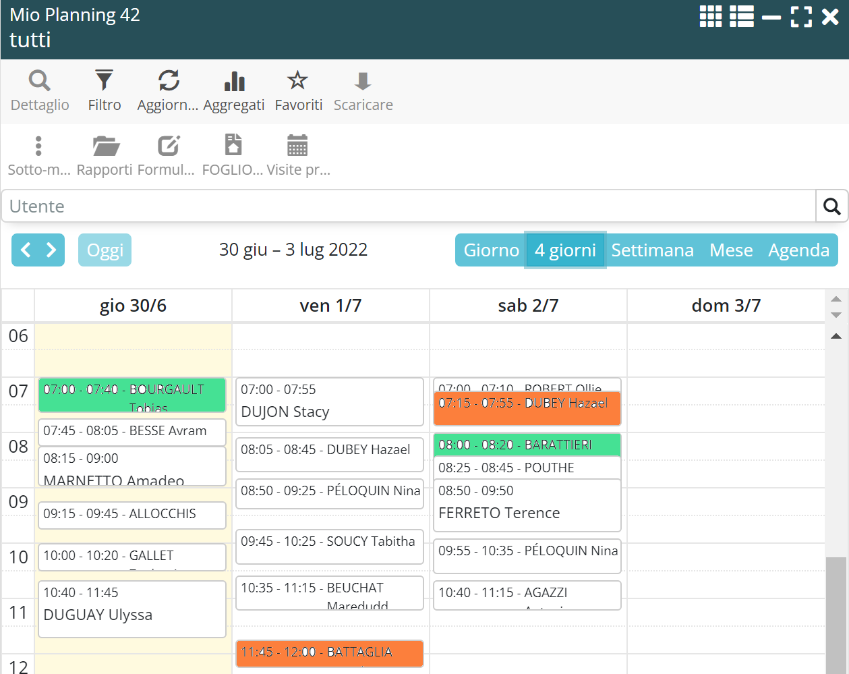Viewport: 849px width, 674px height.
Task: Switch to list view in title bar
Action: pos(742,16)
